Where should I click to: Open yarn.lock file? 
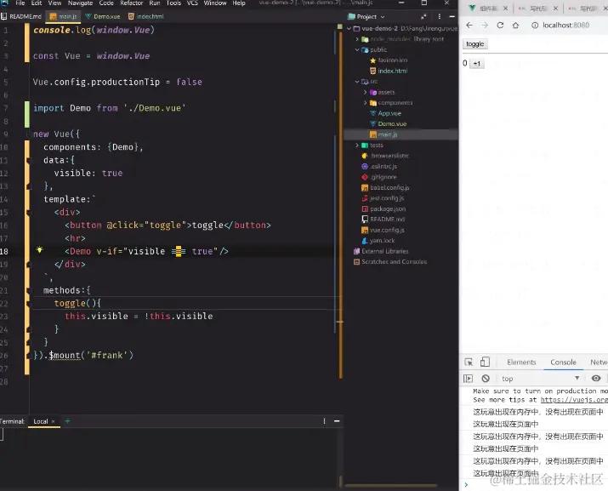pyautogui.click(x=378, y=241)
